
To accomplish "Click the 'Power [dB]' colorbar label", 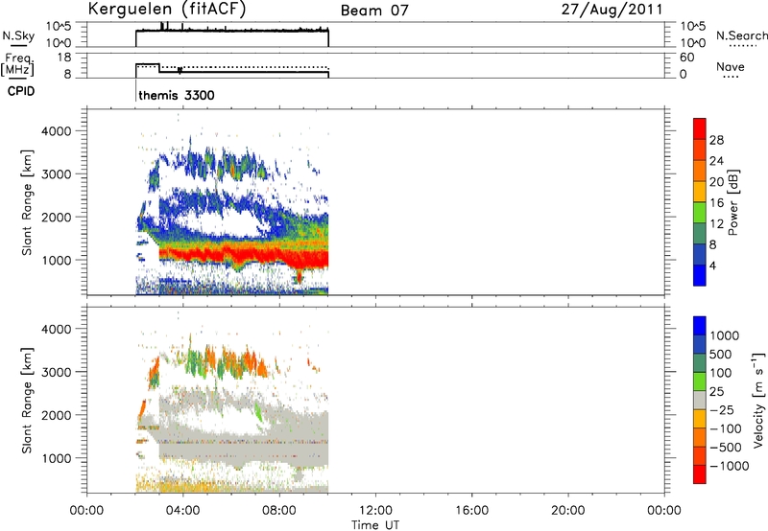I will [732, 202].
